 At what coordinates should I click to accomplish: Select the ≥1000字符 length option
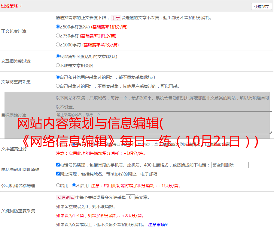click(58, 45)
